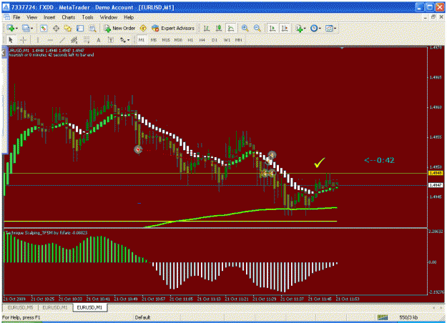Select the Cursor arrow tool

[x=11, y=40]
